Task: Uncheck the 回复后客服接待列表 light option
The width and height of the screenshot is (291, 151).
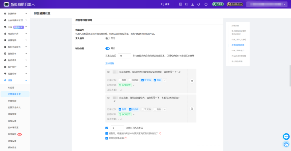Action: click(107, 133)
